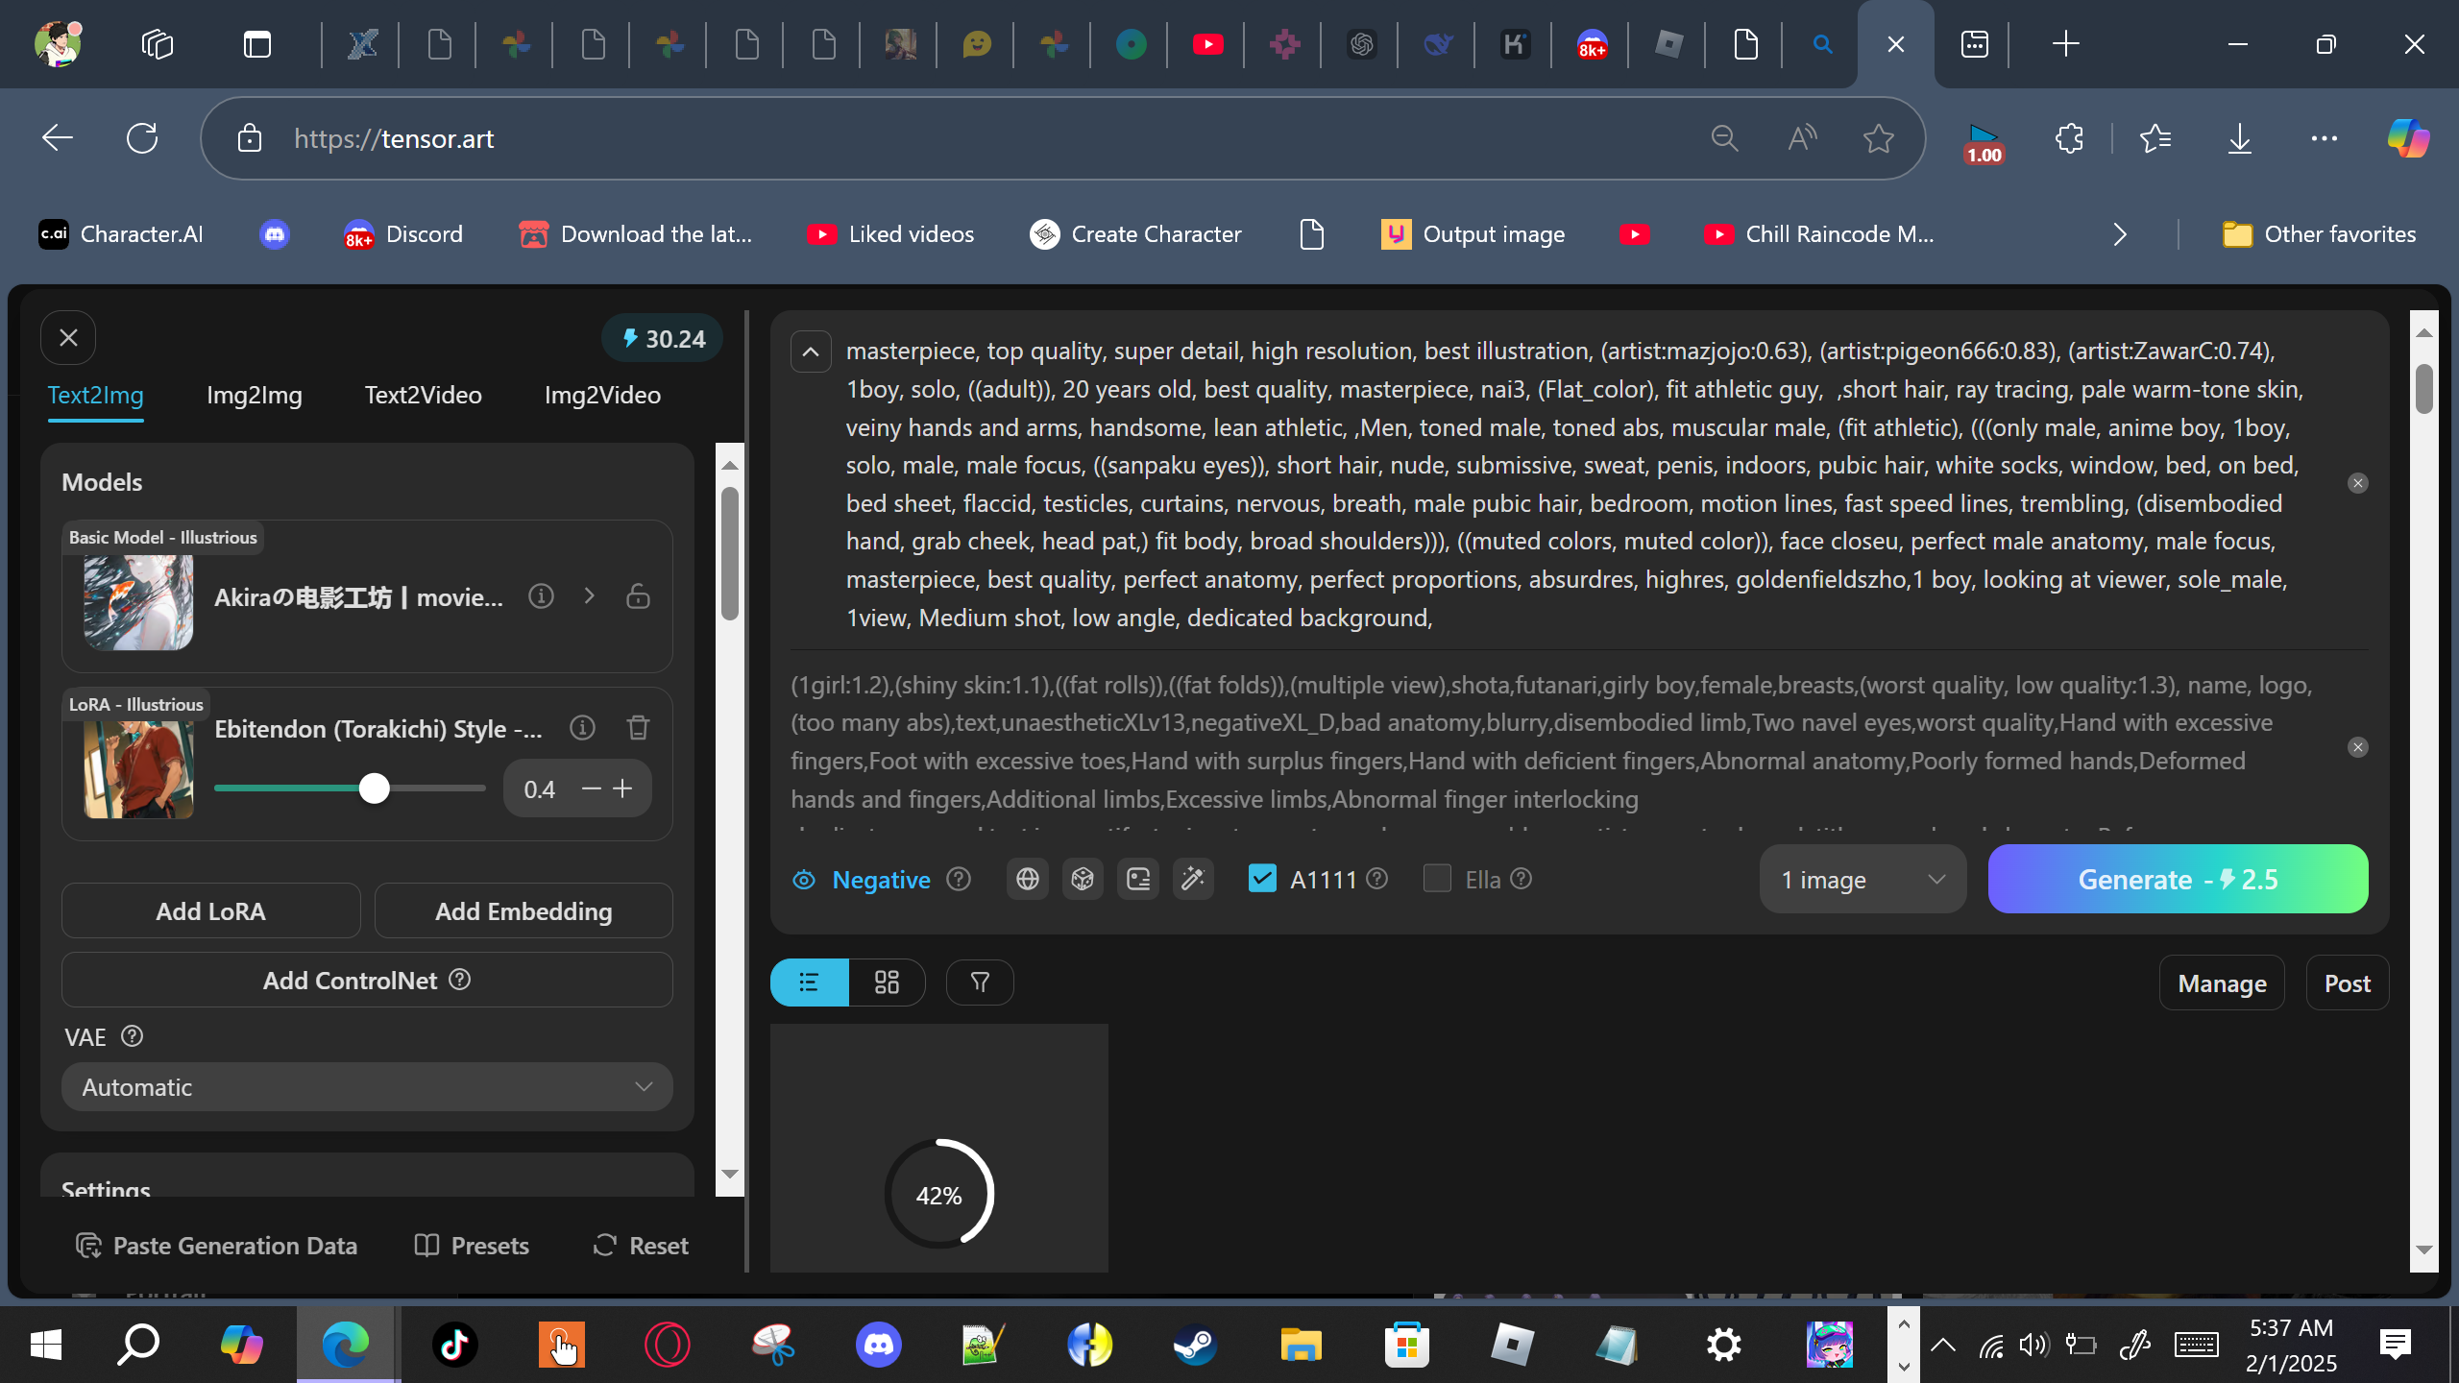The width and height of the screenshot is (2459, 1383).
Task: Click the LoRA weight slider handle
Action: point(374,789)
